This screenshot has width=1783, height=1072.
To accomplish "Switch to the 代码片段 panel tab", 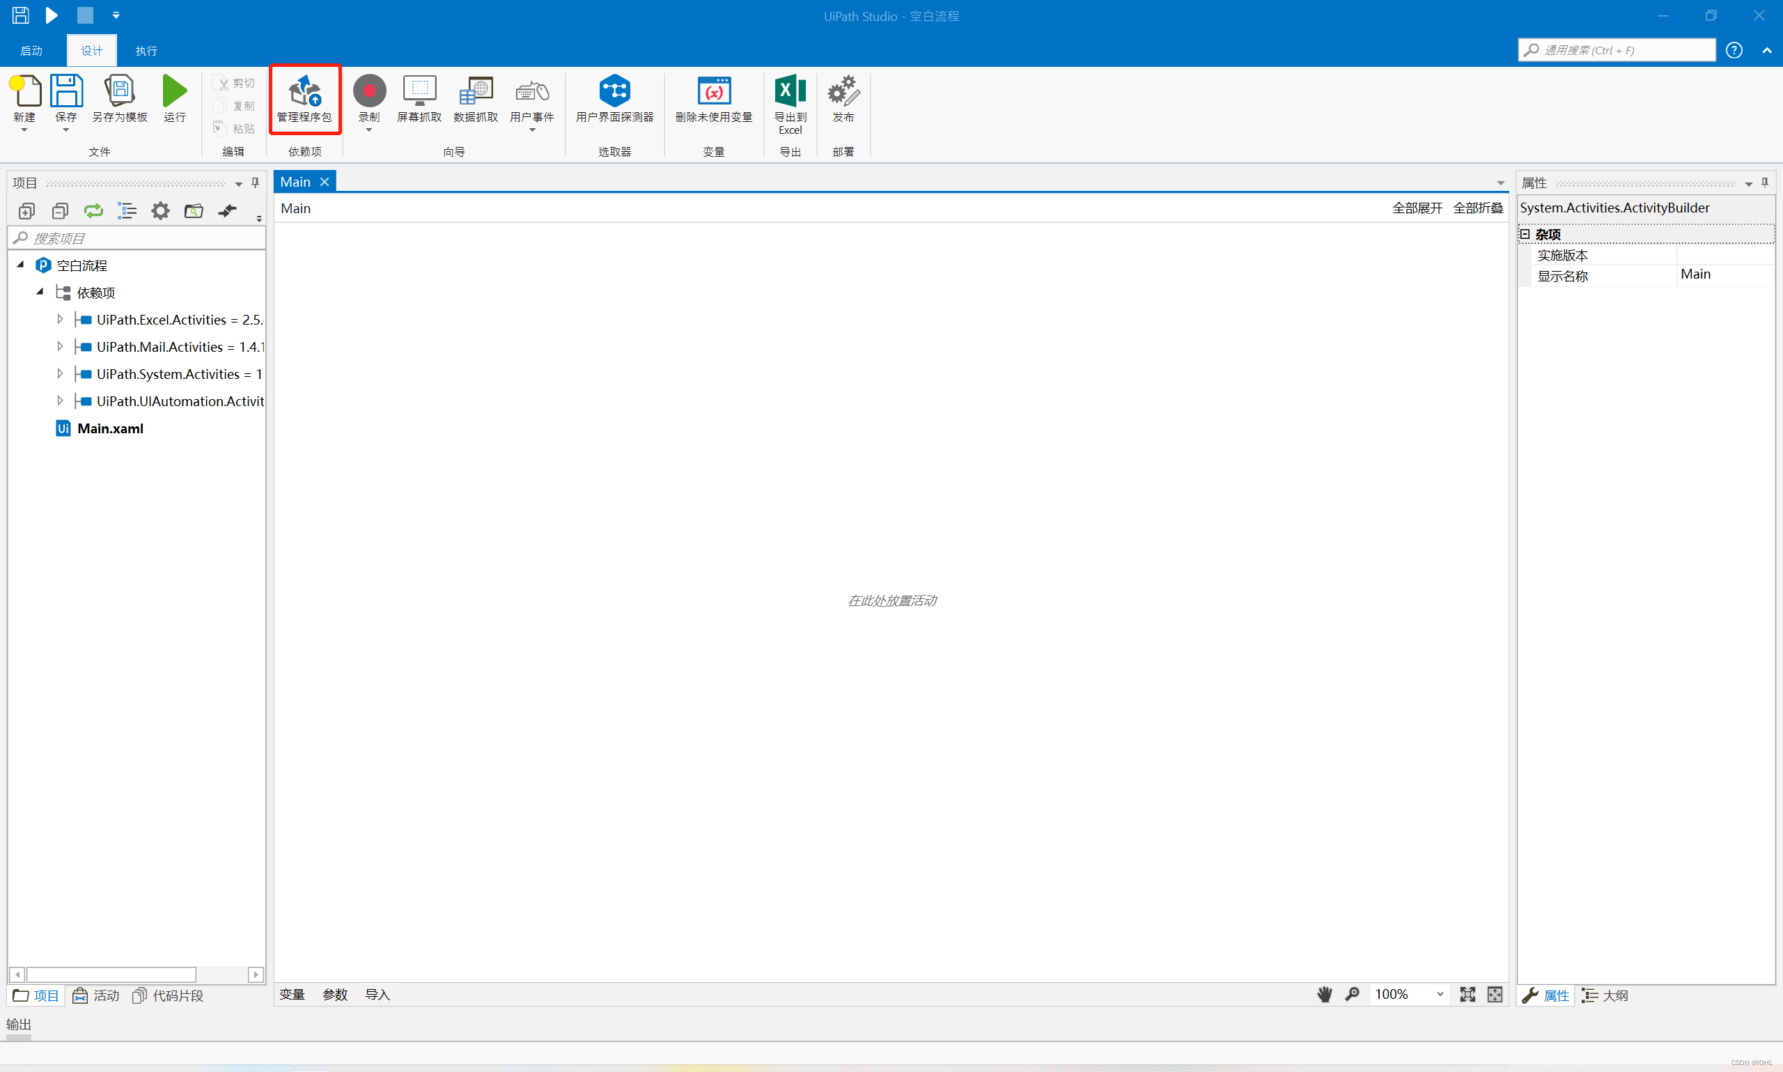I will pyautogui.click(x=168, y=995).
